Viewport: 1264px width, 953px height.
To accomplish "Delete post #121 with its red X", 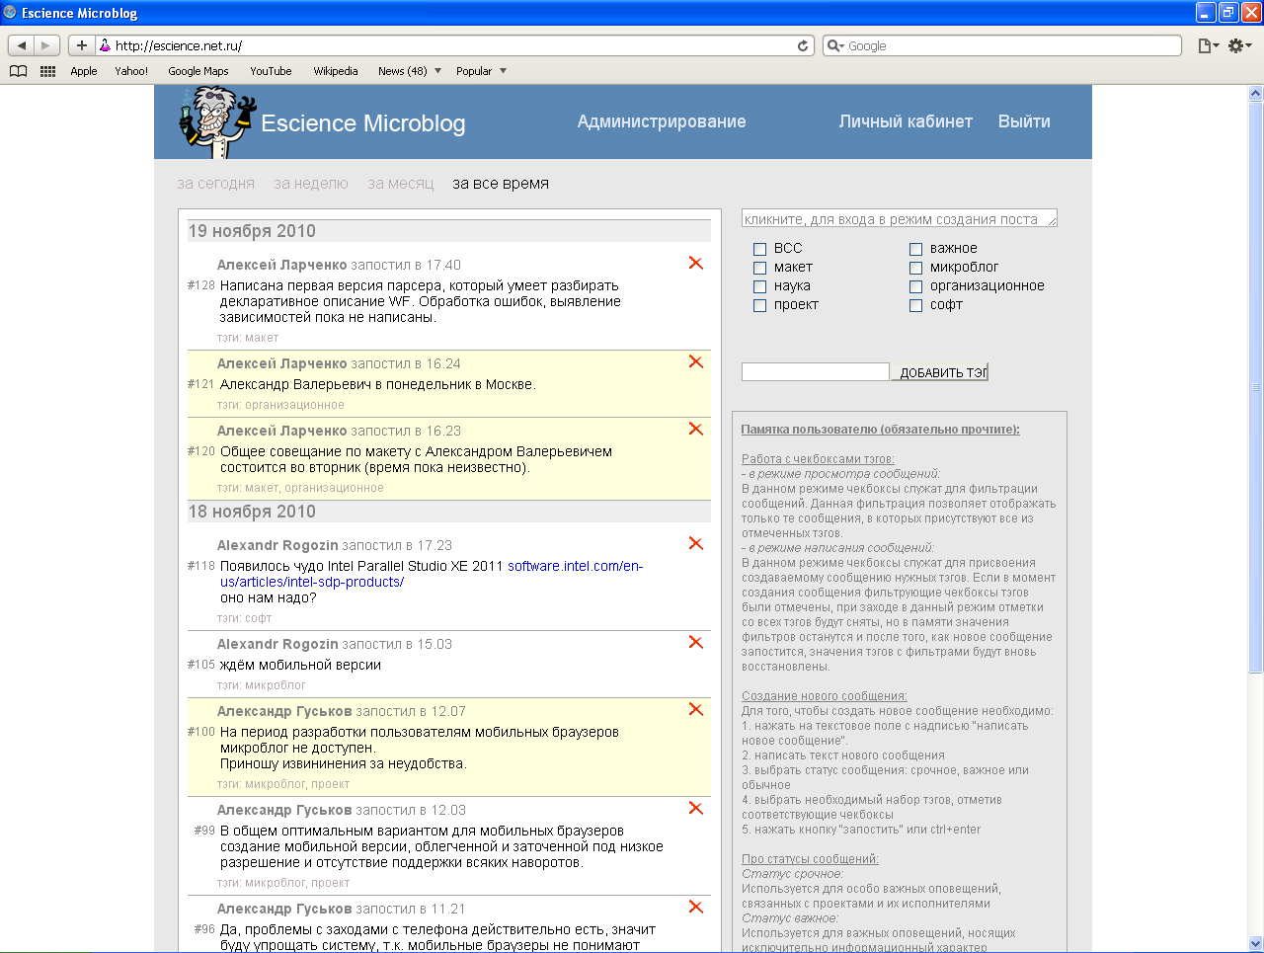I will (x=696, y=361).
